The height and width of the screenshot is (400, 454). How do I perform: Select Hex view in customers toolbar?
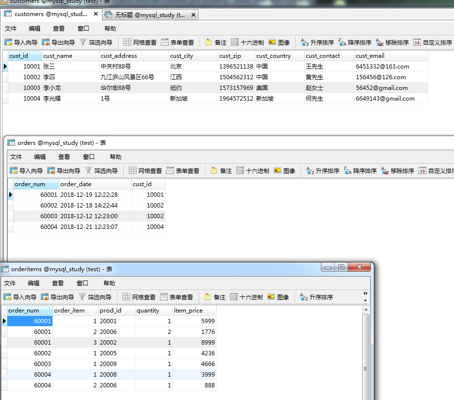click(247, 43)
